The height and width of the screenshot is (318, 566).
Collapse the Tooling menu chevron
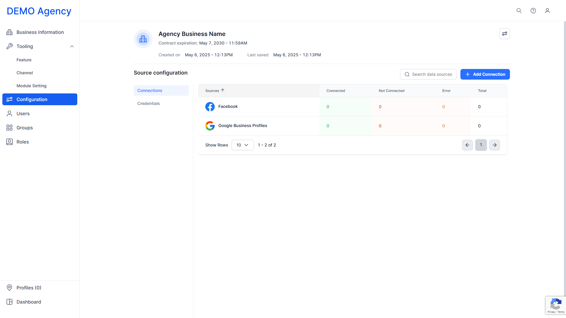tap(72, 46)
